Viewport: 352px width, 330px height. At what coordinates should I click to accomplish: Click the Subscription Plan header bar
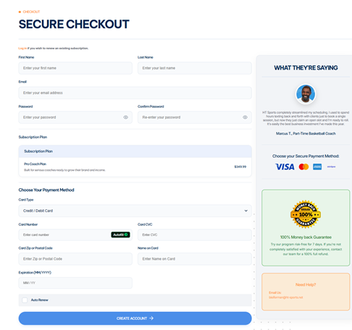pos(135,151)
